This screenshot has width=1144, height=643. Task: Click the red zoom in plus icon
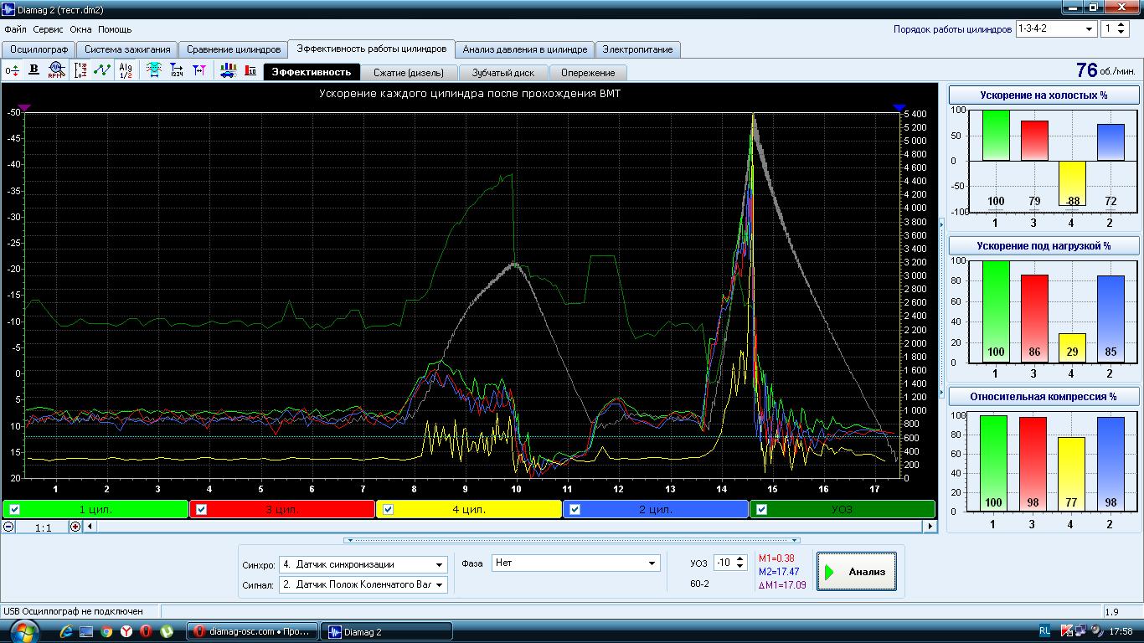point(75,527)
